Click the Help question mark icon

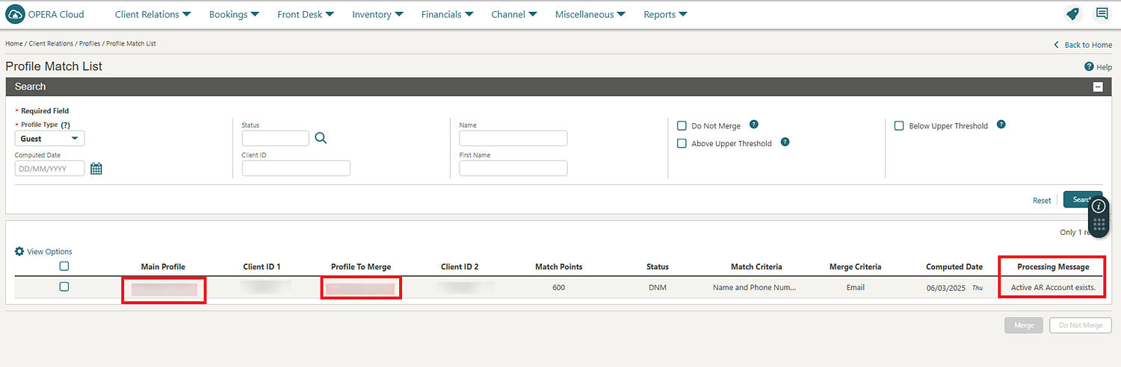pos(1089,67)
